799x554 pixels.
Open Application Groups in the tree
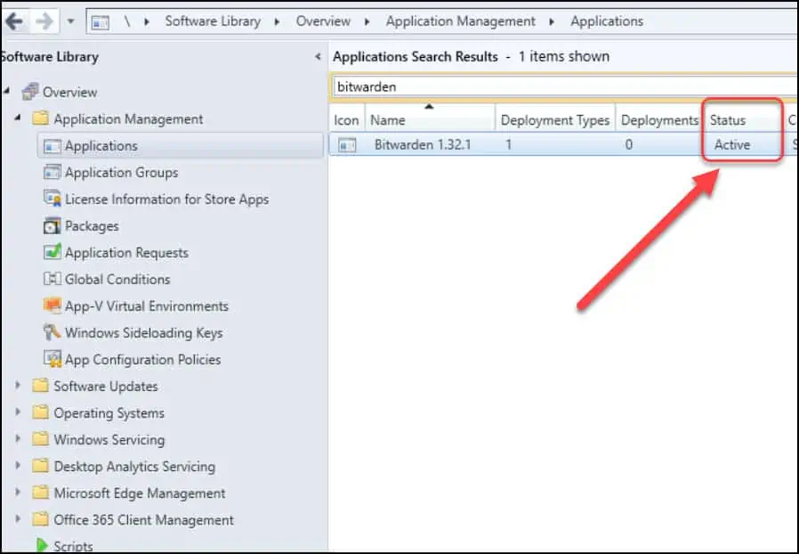(121, 173)
